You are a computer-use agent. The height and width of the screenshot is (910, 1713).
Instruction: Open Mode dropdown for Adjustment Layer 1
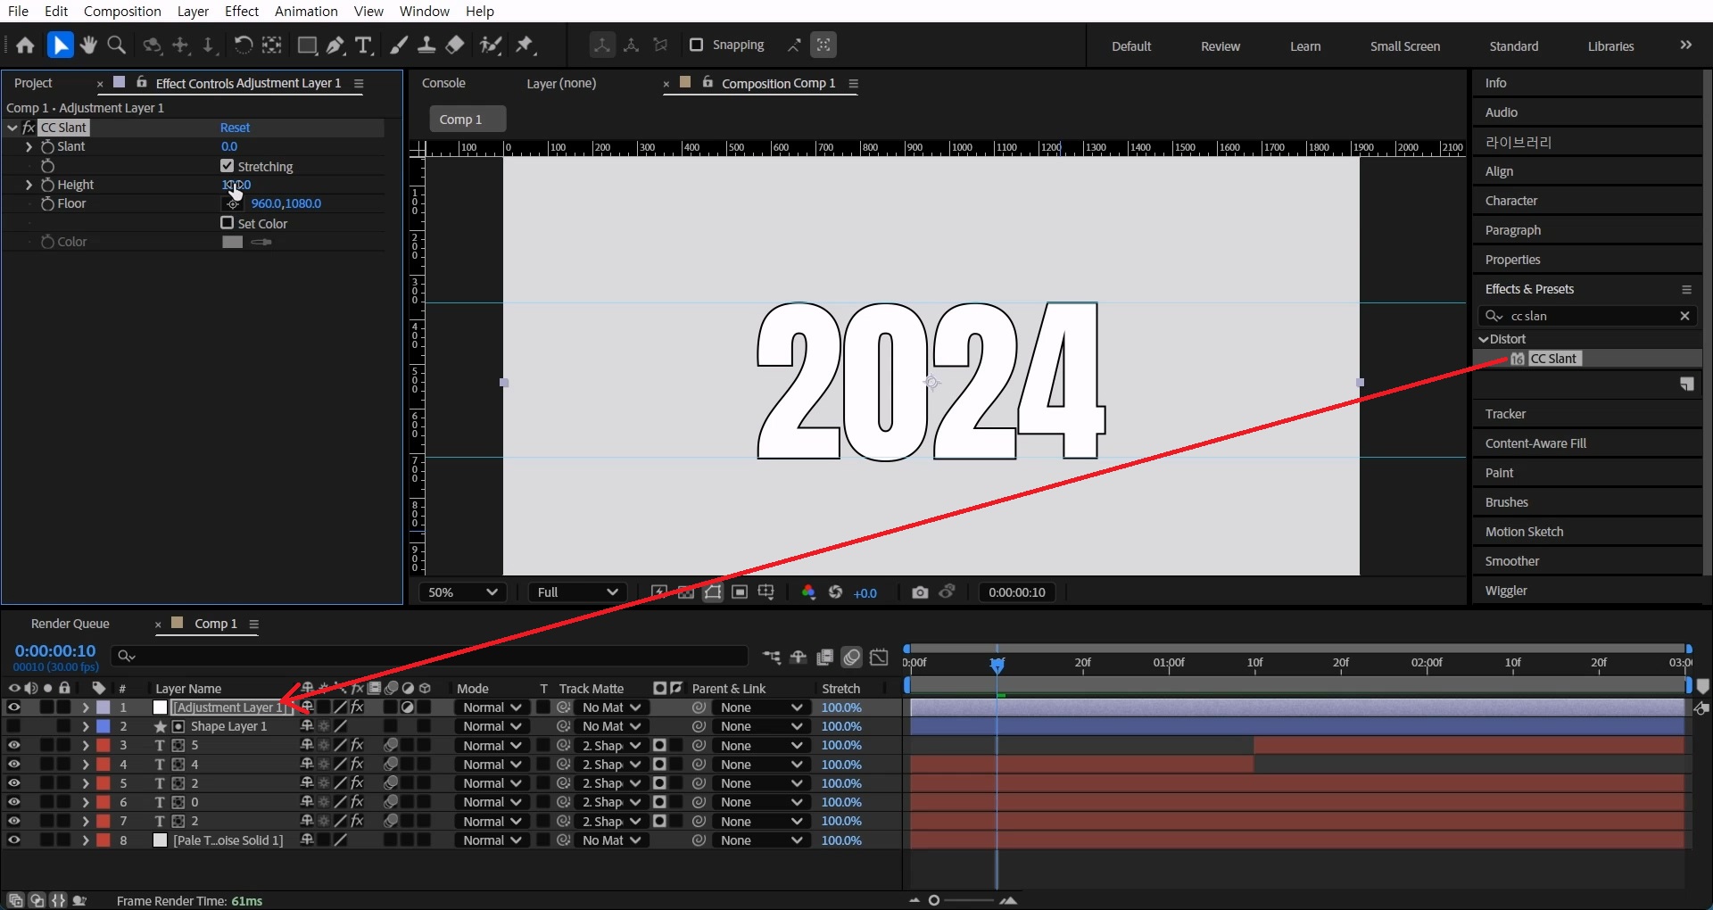point(492,707)
